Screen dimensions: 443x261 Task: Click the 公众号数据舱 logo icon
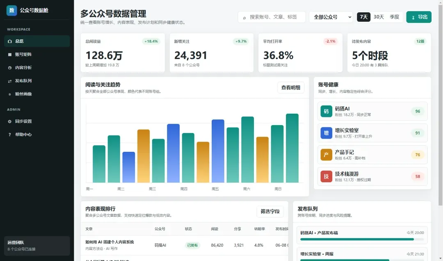click(11, 10)
